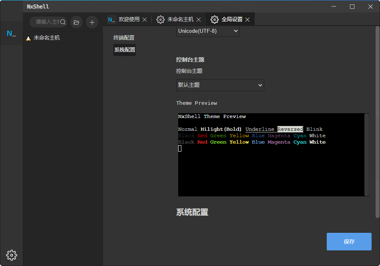Screen dimensions: 380x266
Task: Click gear icon on 全局设置 tab
Action: (214, 19)
